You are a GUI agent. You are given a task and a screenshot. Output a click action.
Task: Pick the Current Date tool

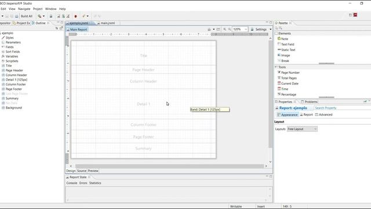pyautogui.click(x=288, y=84)
